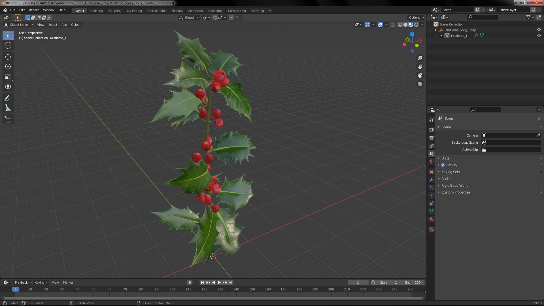
Task: Switch to the Shading workspace tab
Action: (177, 11)
